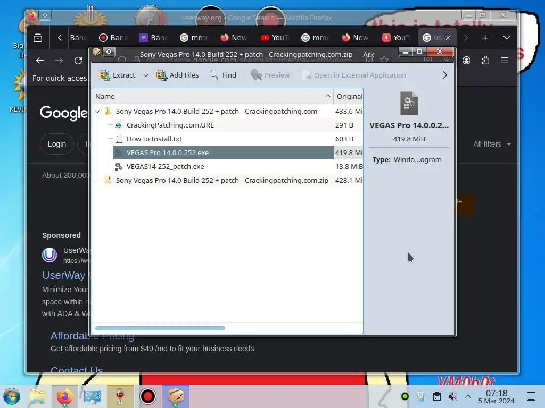Screen dimensions: 545x408
Task: Click the horizontal scrollbar in Ark file list
Action: pyautogui.click(x=160, y=328)
